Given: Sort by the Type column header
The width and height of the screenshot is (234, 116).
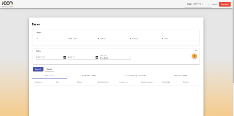Looking at the screenshot, I should [58, 82].
